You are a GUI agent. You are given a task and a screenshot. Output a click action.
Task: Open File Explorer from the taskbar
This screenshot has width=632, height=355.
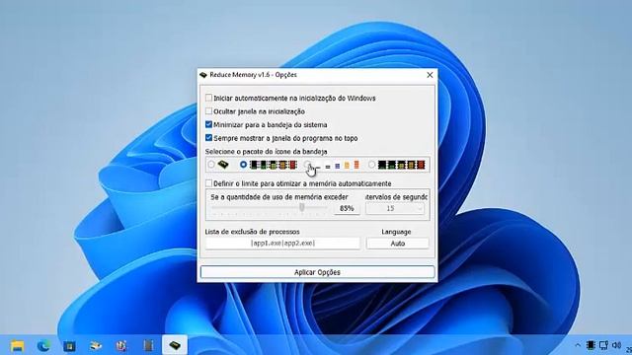click(18, 345)
